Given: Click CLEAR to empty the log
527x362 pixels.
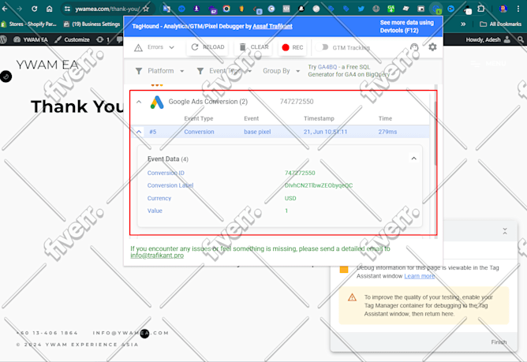Looking at the screenshot, I should tap(254, 47).
